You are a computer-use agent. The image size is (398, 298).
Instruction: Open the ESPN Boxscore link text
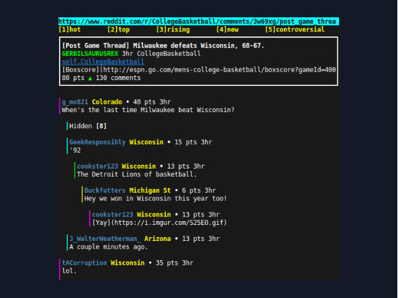click(199, 70)
